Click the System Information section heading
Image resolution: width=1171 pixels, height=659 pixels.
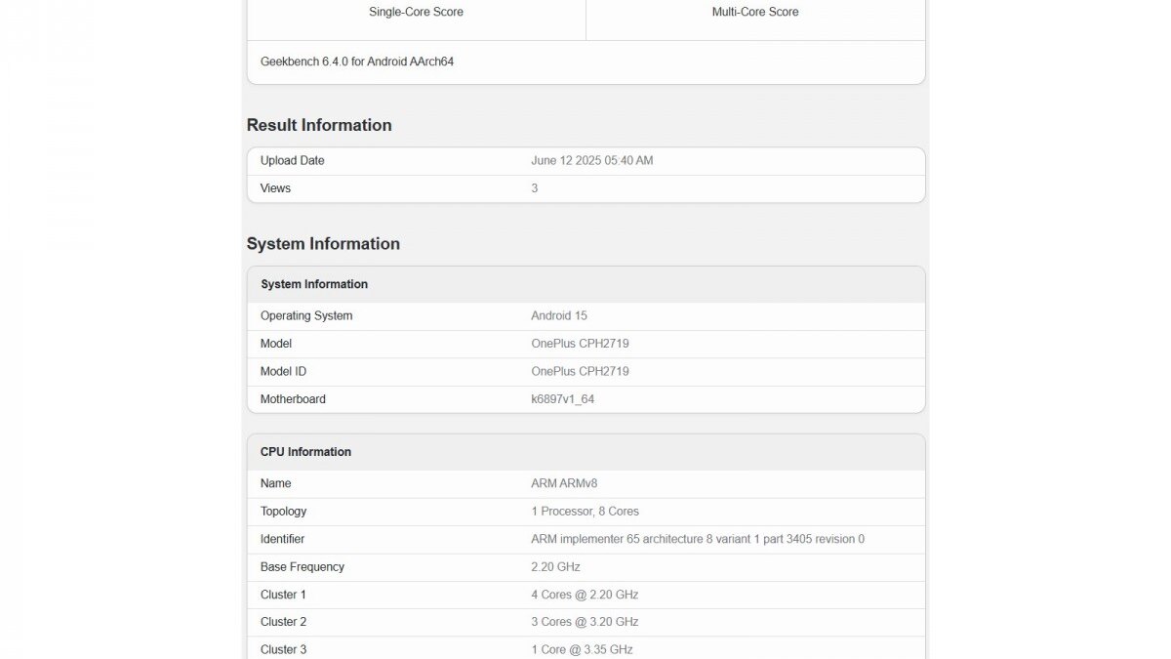[x=323, y=243]
